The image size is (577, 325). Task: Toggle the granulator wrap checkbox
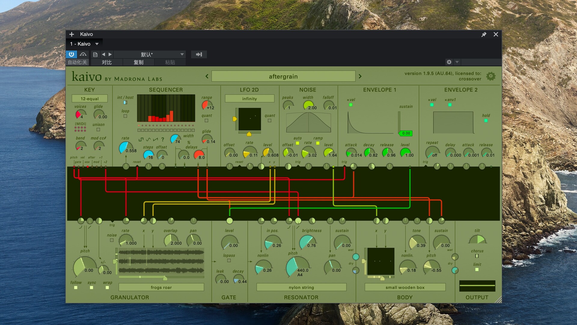(x=107, y=288)
